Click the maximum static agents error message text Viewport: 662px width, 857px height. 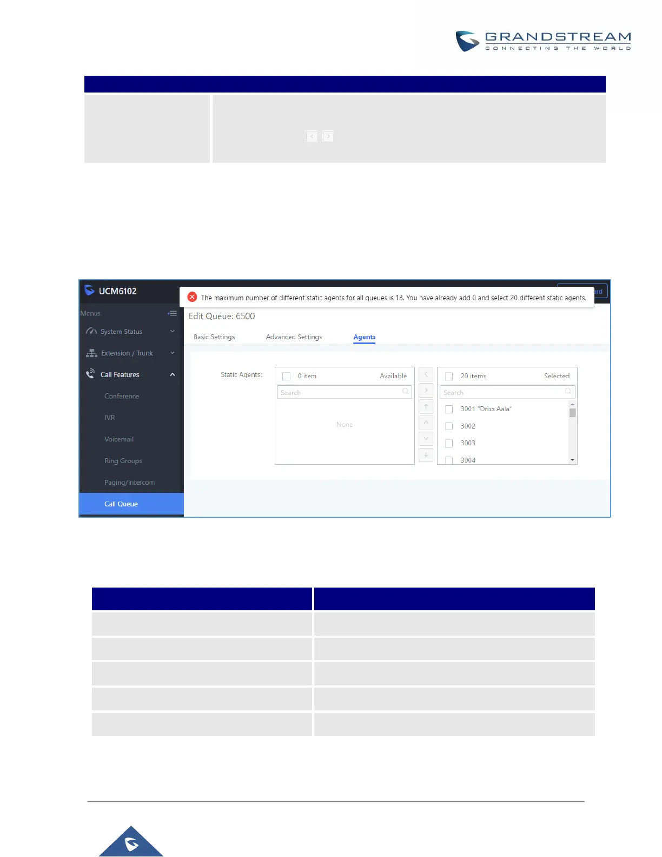[393, 298]
